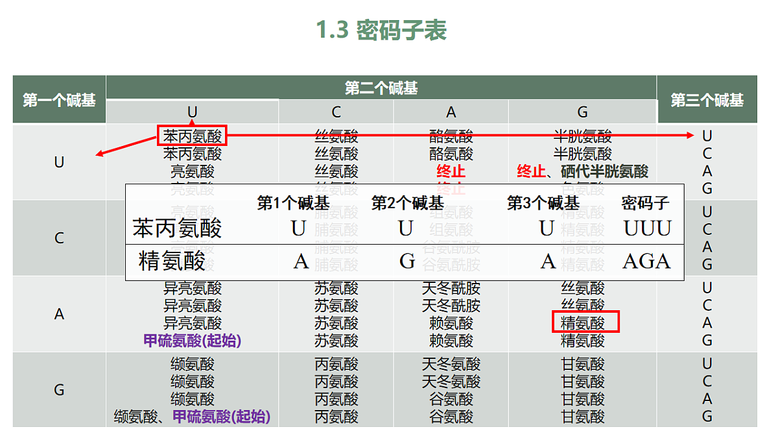778x438 pixels.
Task: Select the large "苯丙氨酸" overlay row label
Action: pos(177,228)
